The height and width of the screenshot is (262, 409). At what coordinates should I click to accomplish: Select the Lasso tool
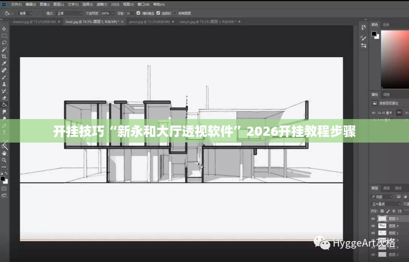4,42
